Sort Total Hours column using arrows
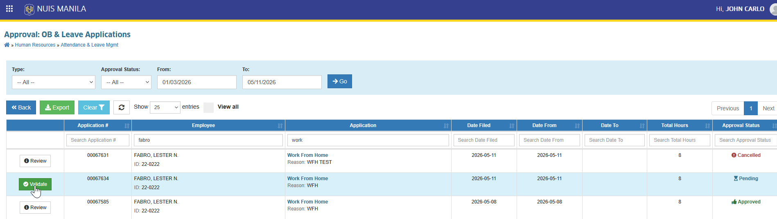The height and width of the screenshot is (219, 777). (x=707, y=126)
